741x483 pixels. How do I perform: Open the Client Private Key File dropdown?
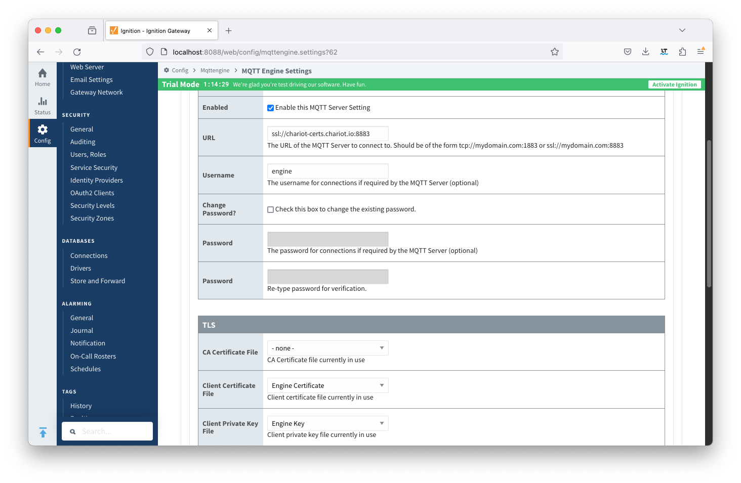click(x=328, y=423)
